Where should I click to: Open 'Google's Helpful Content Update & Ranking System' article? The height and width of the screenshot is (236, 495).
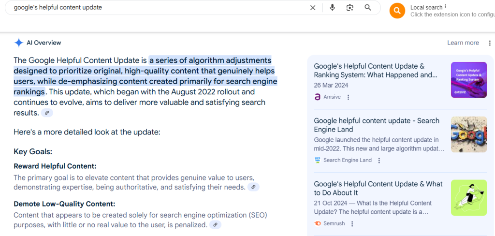376,71
